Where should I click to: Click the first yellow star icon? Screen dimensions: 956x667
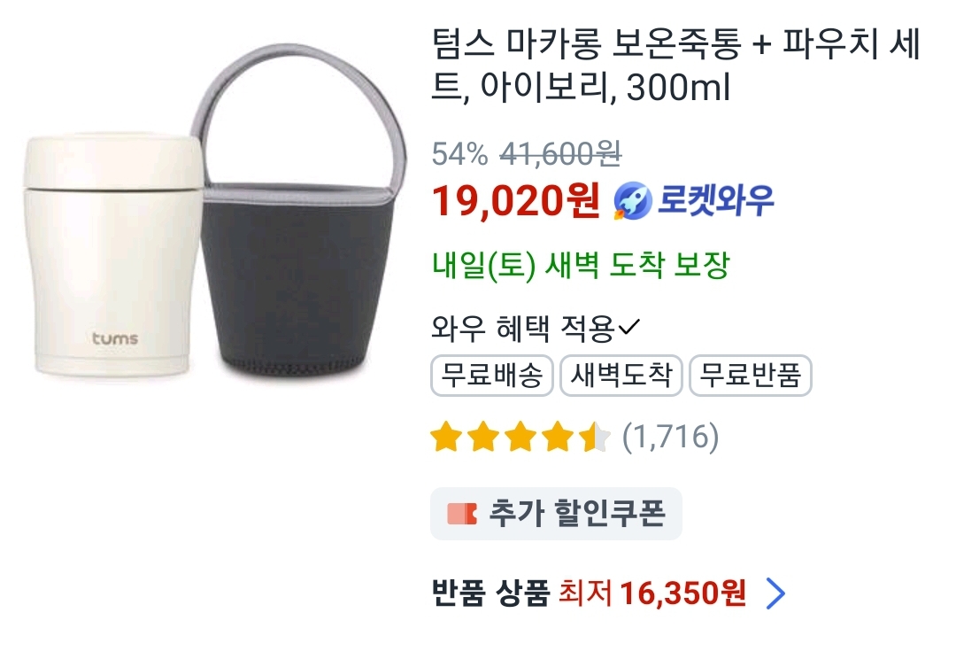[x=445, y=437]
